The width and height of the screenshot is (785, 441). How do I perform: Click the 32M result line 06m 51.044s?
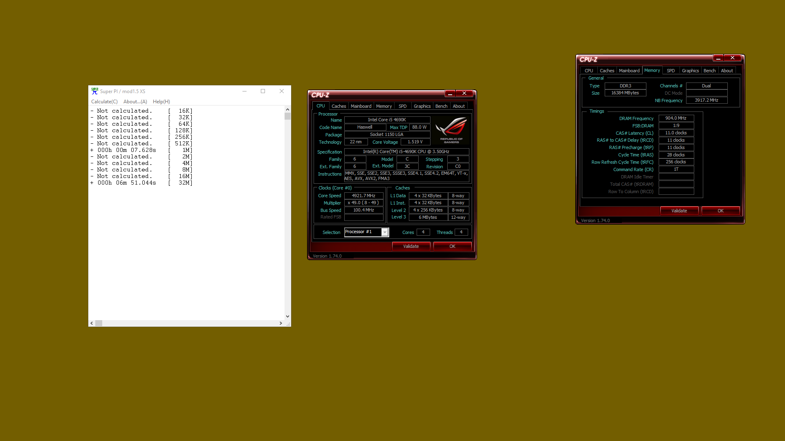(x=141, y=183)
